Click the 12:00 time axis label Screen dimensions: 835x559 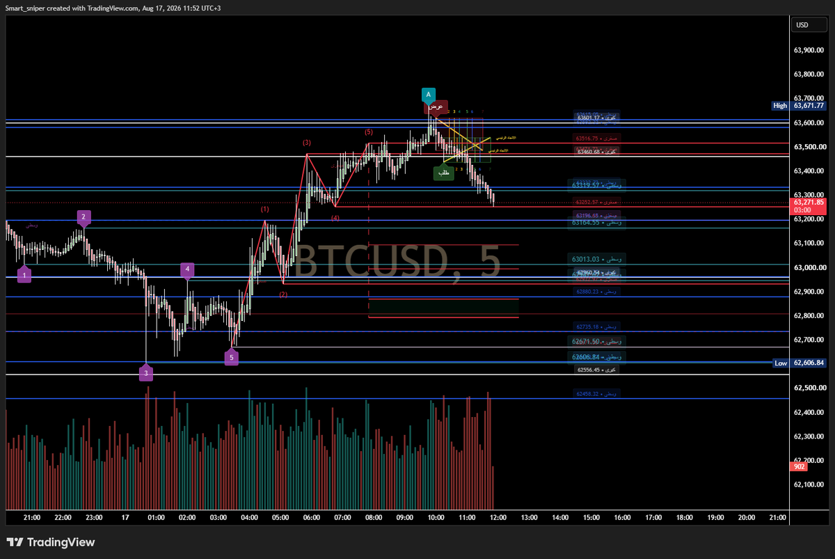(498, 517)
